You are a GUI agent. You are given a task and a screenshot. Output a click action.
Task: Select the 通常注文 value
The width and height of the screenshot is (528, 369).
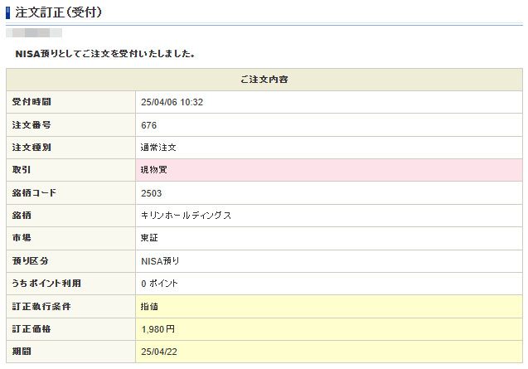point(159,148)
